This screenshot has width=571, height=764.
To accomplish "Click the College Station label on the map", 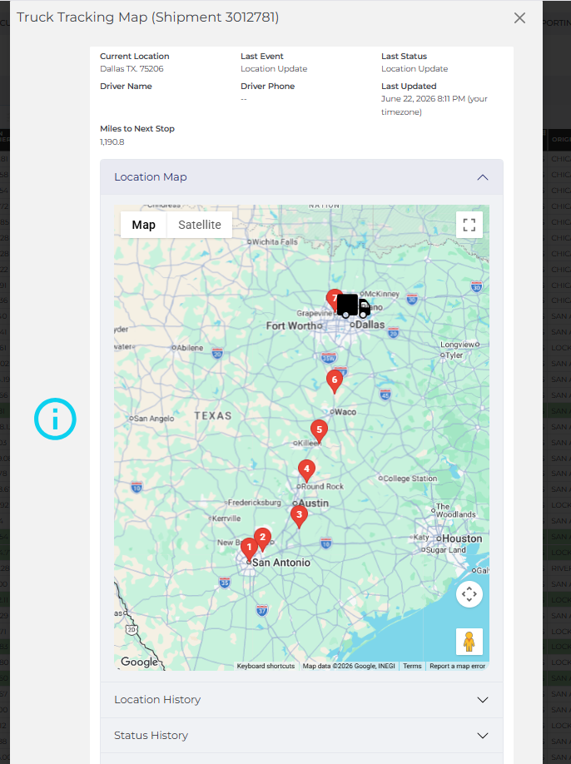I will (x=410, y=479).
